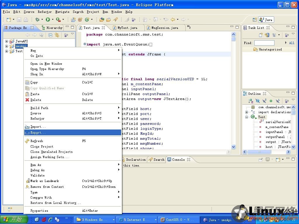Minimize the Task List panel
Image resolution: width=299 pixels, height=224 pixels.
tap(288, 27)
